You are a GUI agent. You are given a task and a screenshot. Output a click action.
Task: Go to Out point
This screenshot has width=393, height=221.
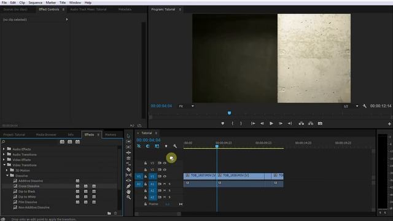click(x=289, y=123)
